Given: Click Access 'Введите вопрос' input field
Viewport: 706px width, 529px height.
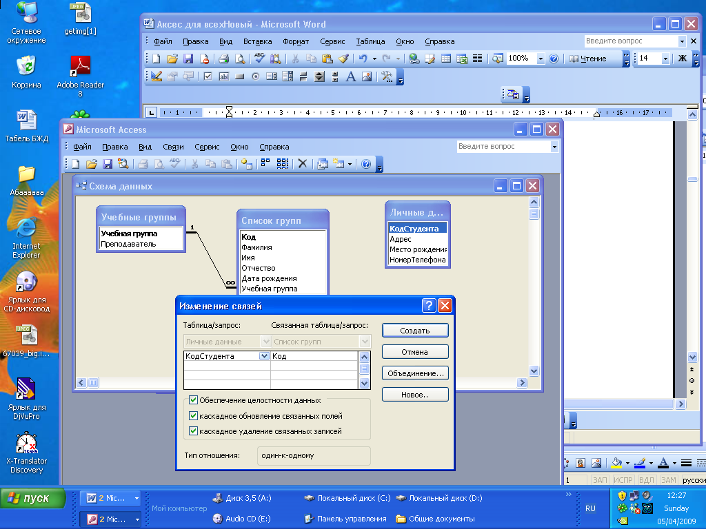Looking at the screenshot, I should [503, 147].
